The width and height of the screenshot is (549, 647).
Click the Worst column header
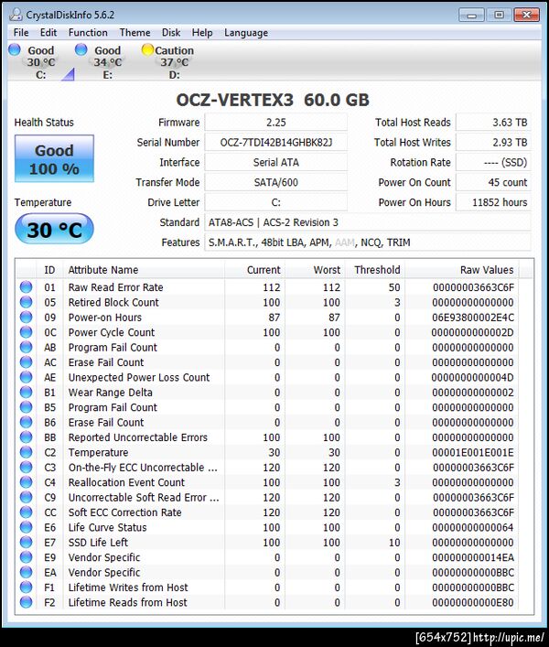pyautogui.click(x=315, y=270)
